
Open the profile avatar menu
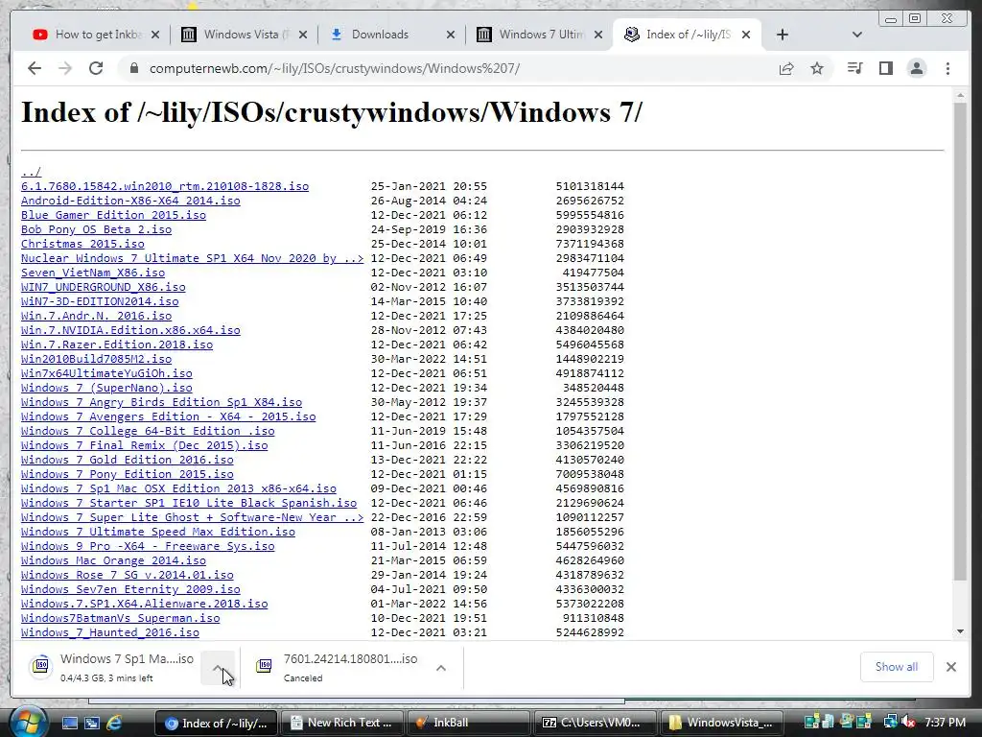tap(916, 68)
